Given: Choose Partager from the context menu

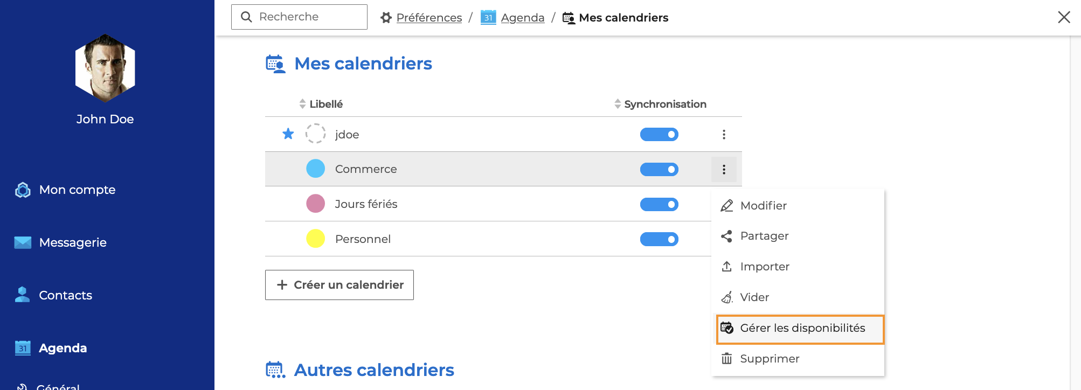Looking at the screenshot, I should 764,236.
